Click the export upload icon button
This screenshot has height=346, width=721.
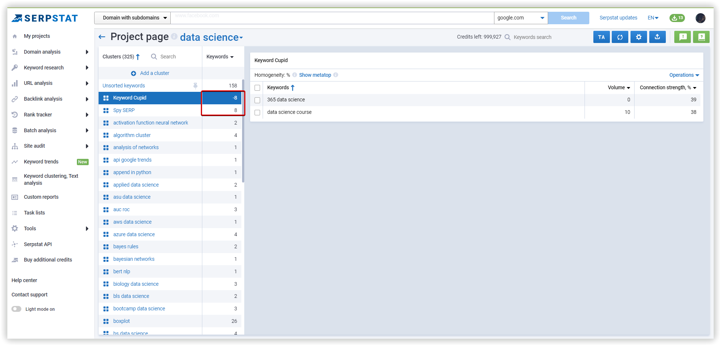pyautogui.click(x=657, y=37)
